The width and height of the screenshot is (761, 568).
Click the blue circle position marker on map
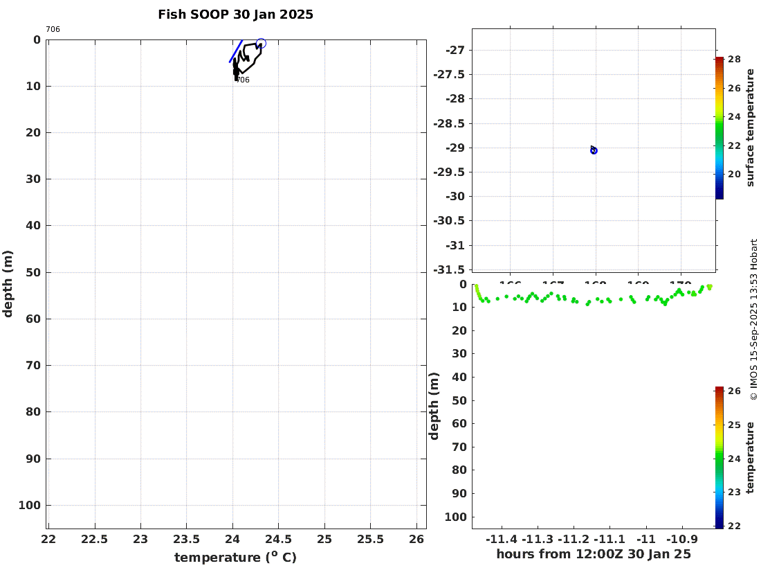594,150
